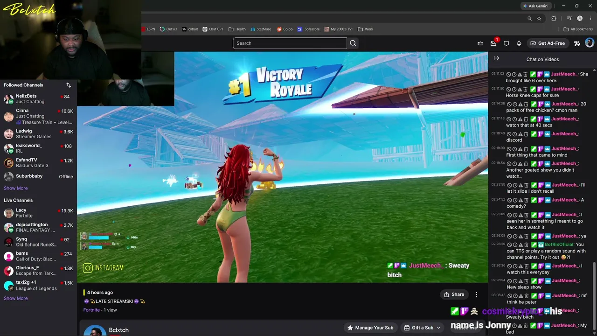
Task: Open the Fortnite category link under the video
Action: 91,310
